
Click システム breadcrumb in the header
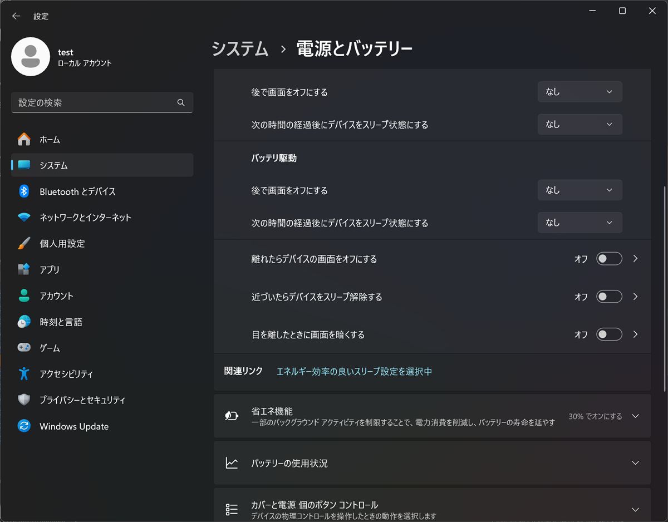tap(240, 49)
